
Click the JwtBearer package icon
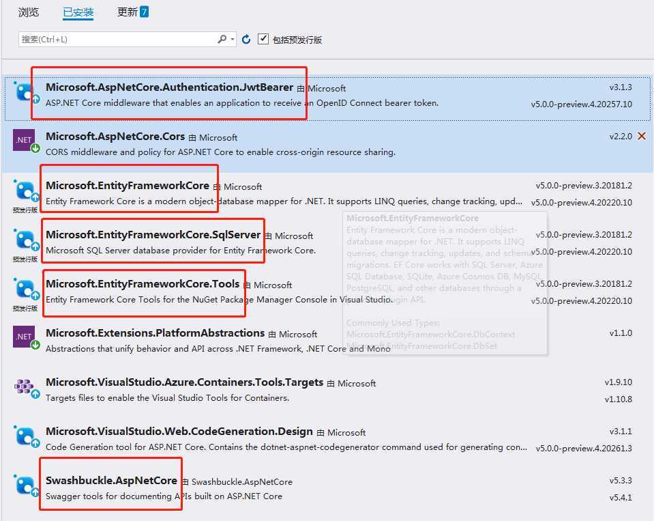point(27,92)
